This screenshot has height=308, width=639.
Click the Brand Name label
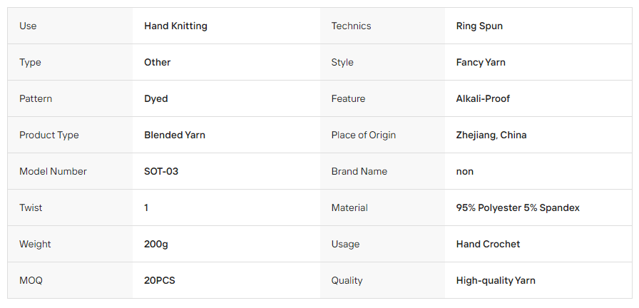[359, 171]
